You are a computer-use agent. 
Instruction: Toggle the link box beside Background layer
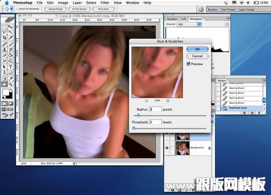pyautogui.click(x=173, y=148)
